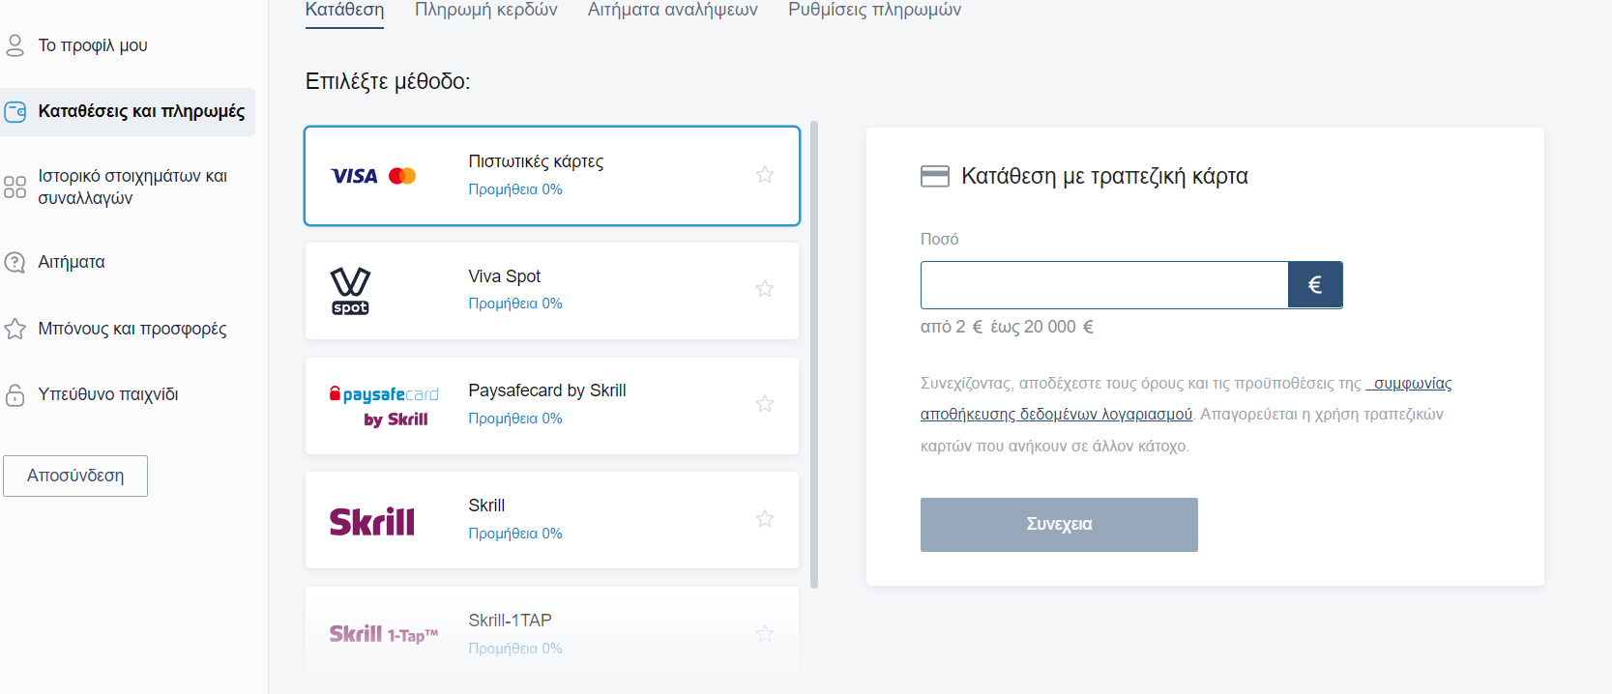Click the Viva Spot logo
Screen dimensions: 1612x694
(350, 291)
